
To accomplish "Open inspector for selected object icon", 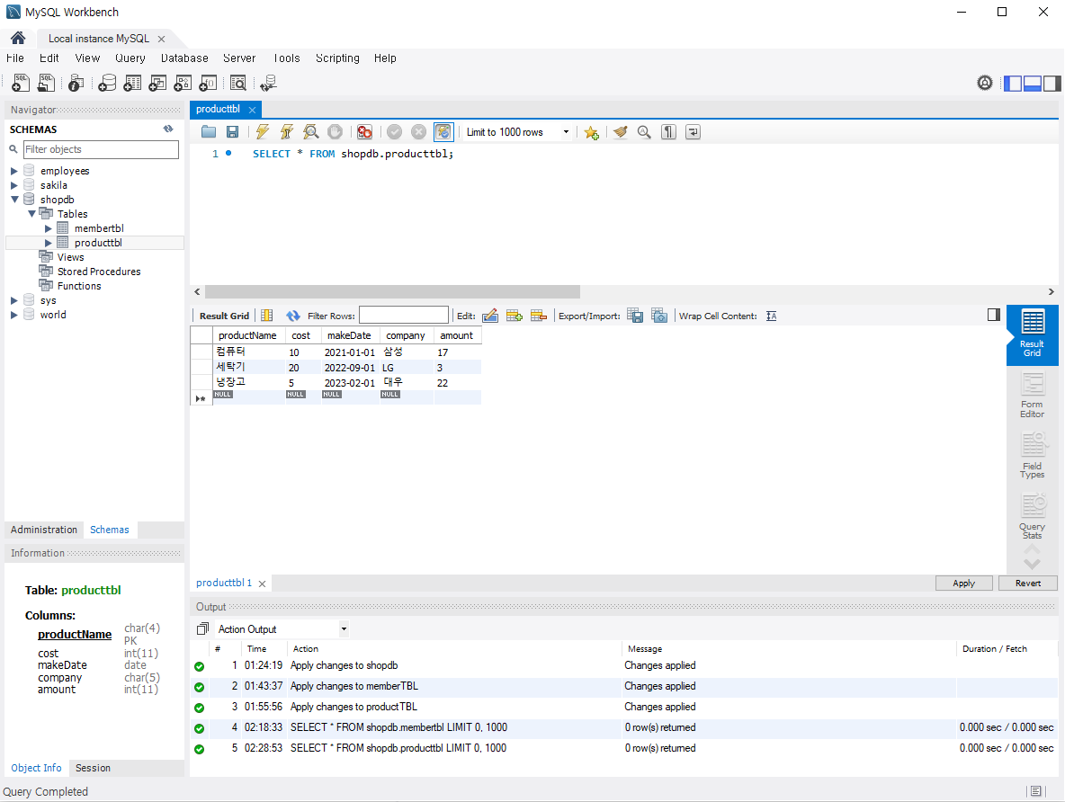I will pos(76,83).
